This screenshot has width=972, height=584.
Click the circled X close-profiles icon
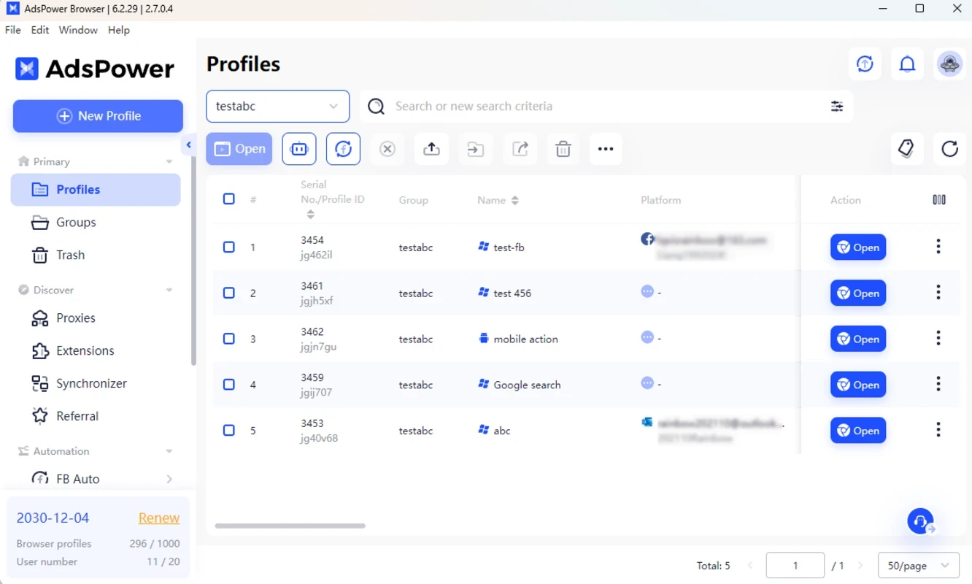[387, 149]
